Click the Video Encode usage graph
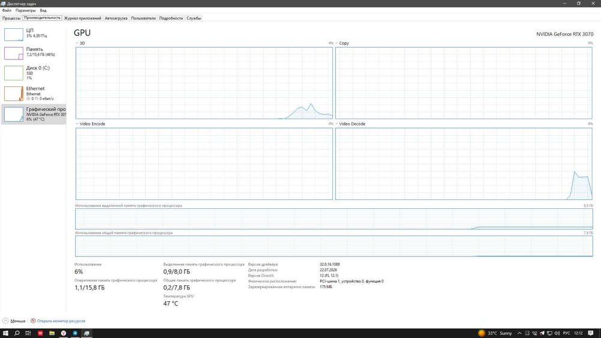 [x=204, y=163]
